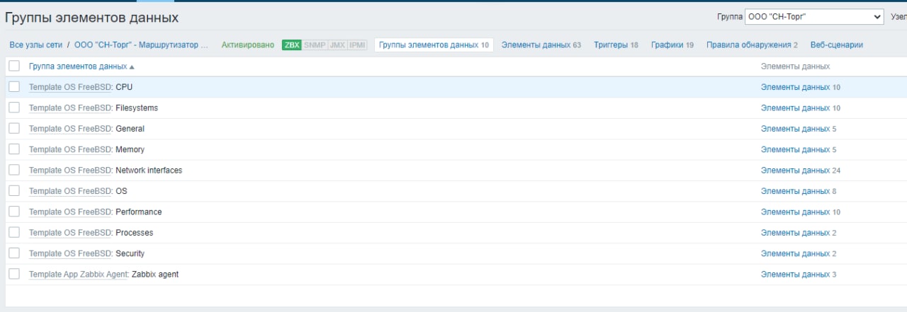Open the Группа dropdown showing ООО "СН-Торг"
Image resolution: width=907 pixels, height=312 pixels.
point(814,16)
